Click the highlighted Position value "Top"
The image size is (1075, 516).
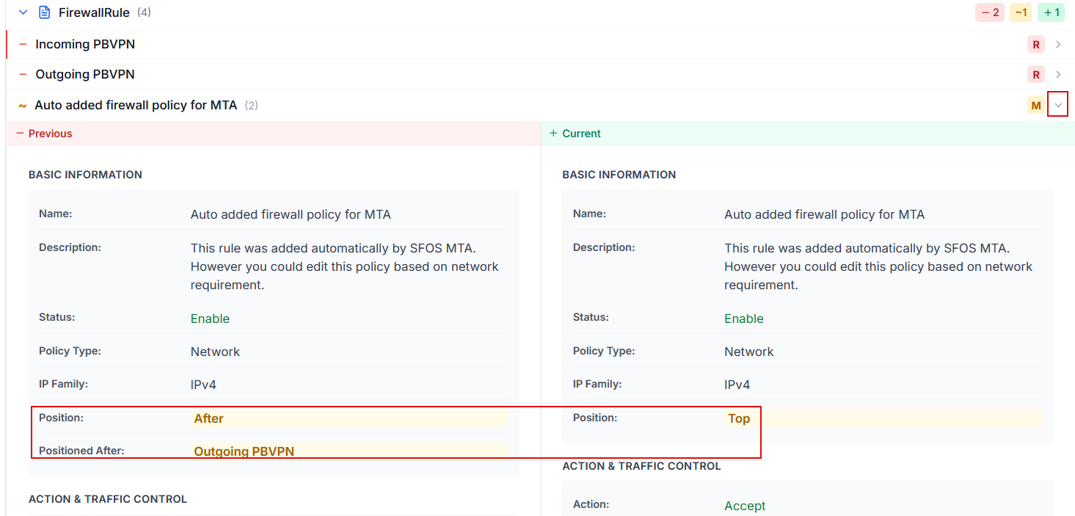pos(738,418)
